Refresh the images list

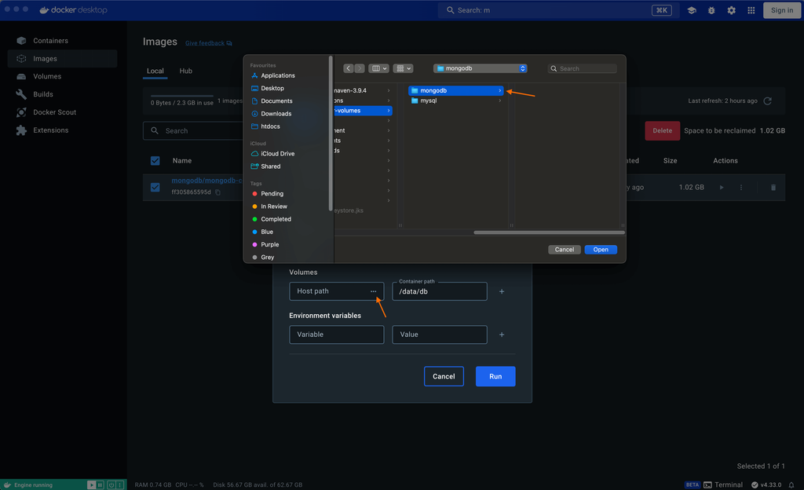(767, 101)
